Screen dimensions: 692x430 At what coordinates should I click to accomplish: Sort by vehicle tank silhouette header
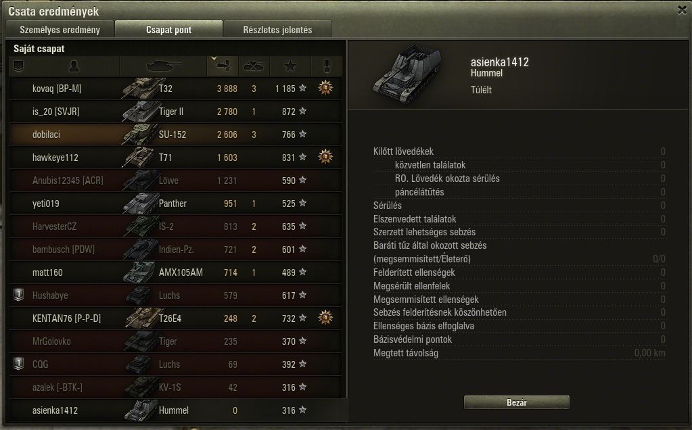(x=163, y=66)
